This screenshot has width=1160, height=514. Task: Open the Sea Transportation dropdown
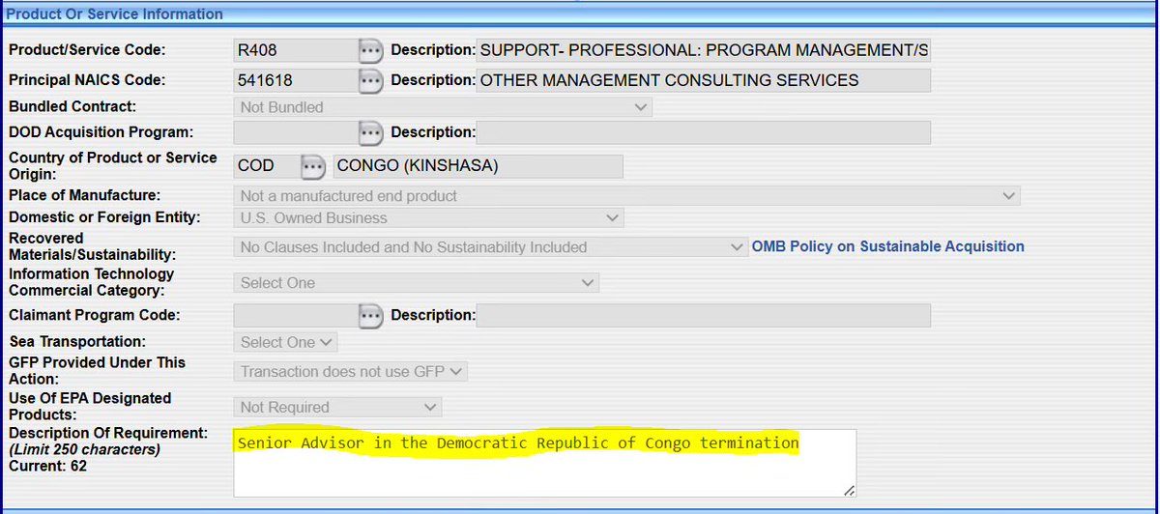point(285,342)
